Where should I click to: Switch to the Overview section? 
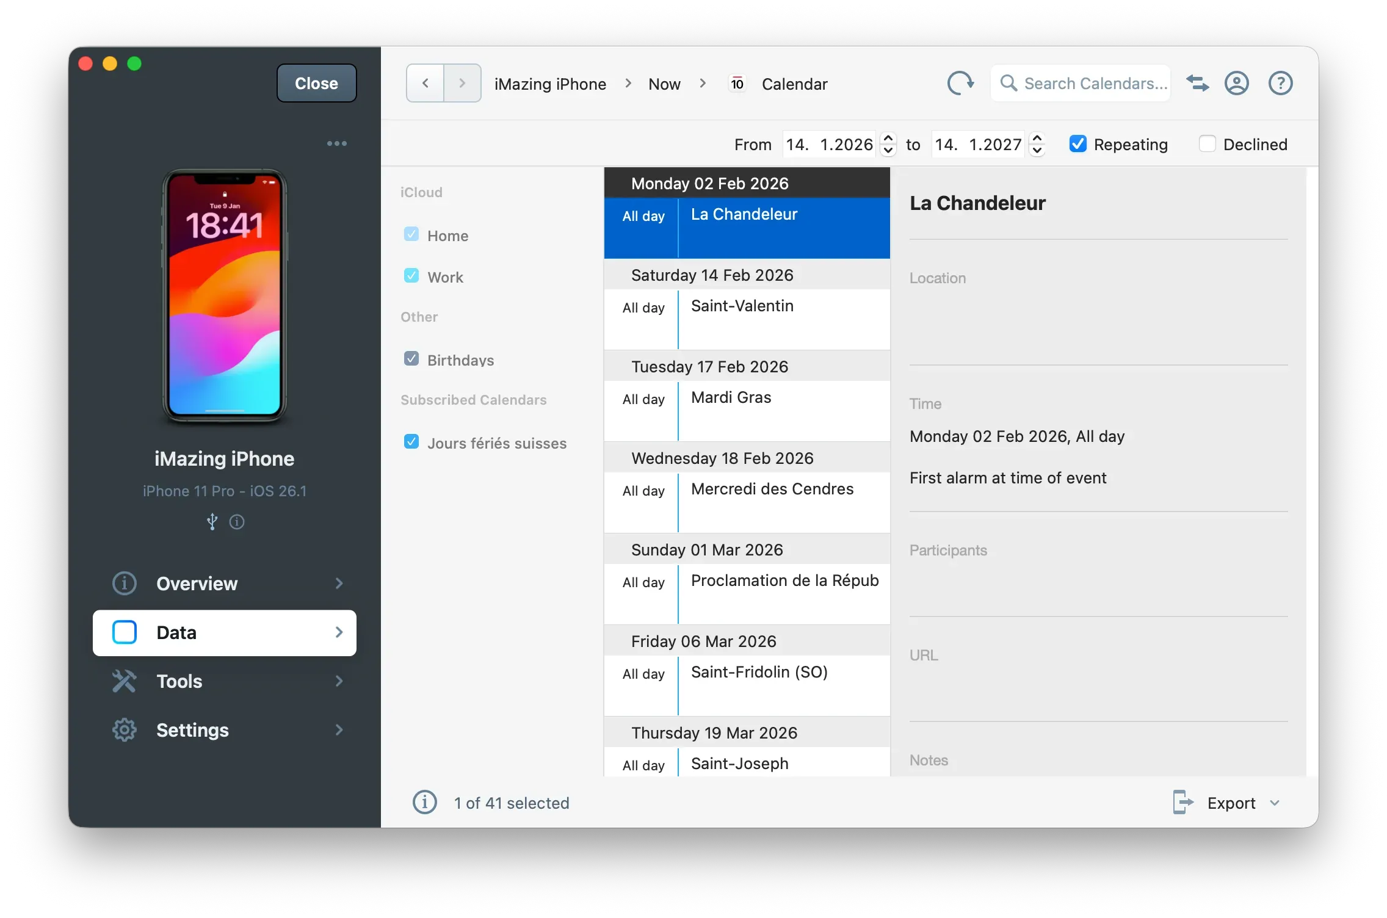(x=197, y=584)
